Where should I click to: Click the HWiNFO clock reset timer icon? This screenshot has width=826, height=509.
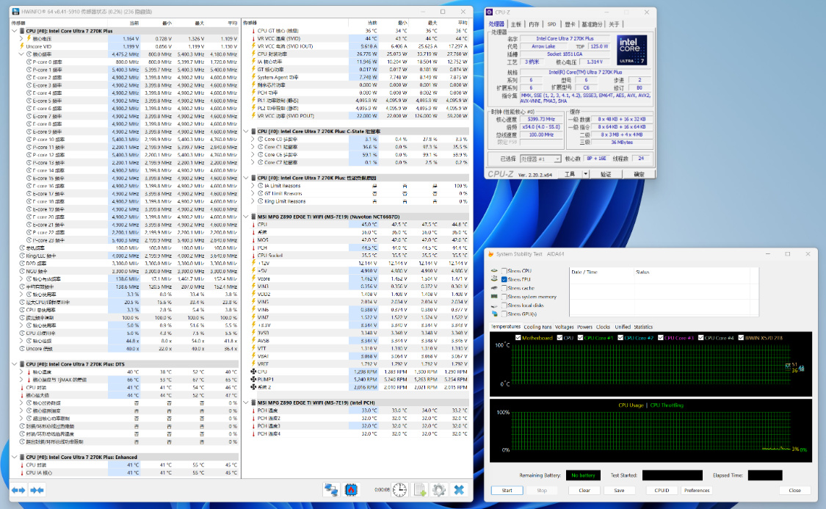400,490
